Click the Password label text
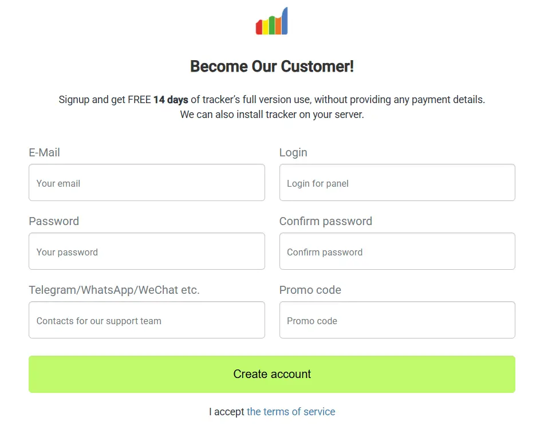The height and width of the screenshot is (429, 544). point(54,221)
